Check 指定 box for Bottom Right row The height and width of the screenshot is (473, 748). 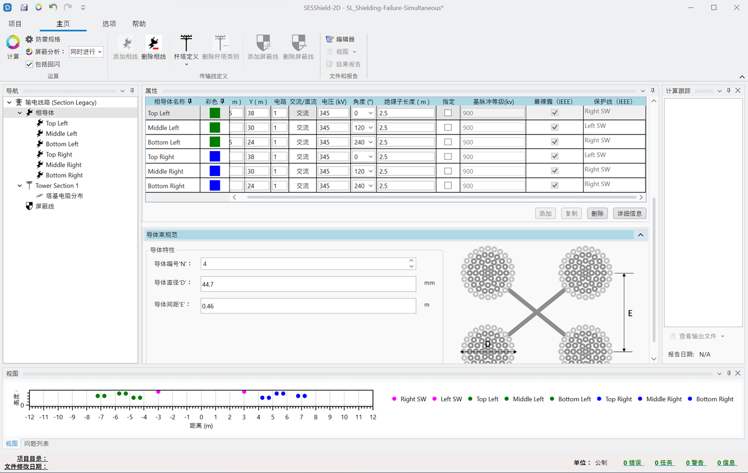coord(448,186)
